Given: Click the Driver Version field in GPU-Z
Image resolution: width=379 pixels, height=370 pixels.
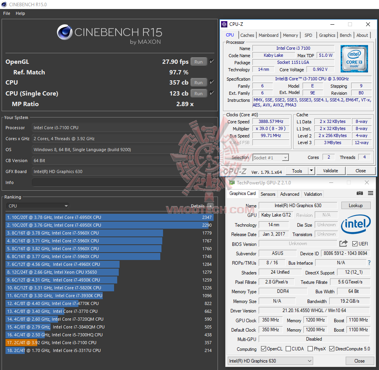Looking at the screenshot, I should point(314,310).
